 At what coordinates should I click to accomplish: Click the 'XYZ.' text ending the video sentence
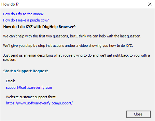tap(129, 46)
